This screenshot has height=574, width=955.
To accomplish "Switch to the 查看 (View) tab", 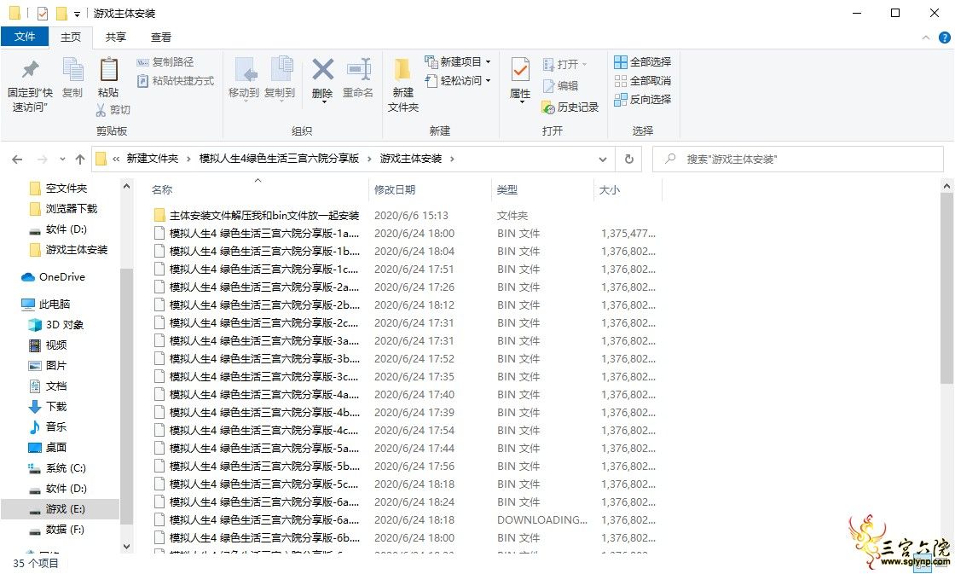I will click(161, 38).
